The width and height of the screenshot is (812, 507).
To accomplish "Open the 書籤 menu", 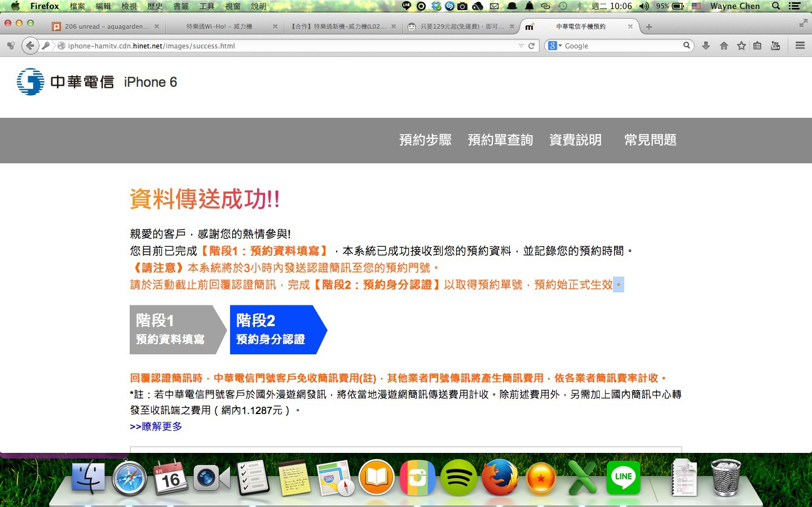I will click(181, 6).
